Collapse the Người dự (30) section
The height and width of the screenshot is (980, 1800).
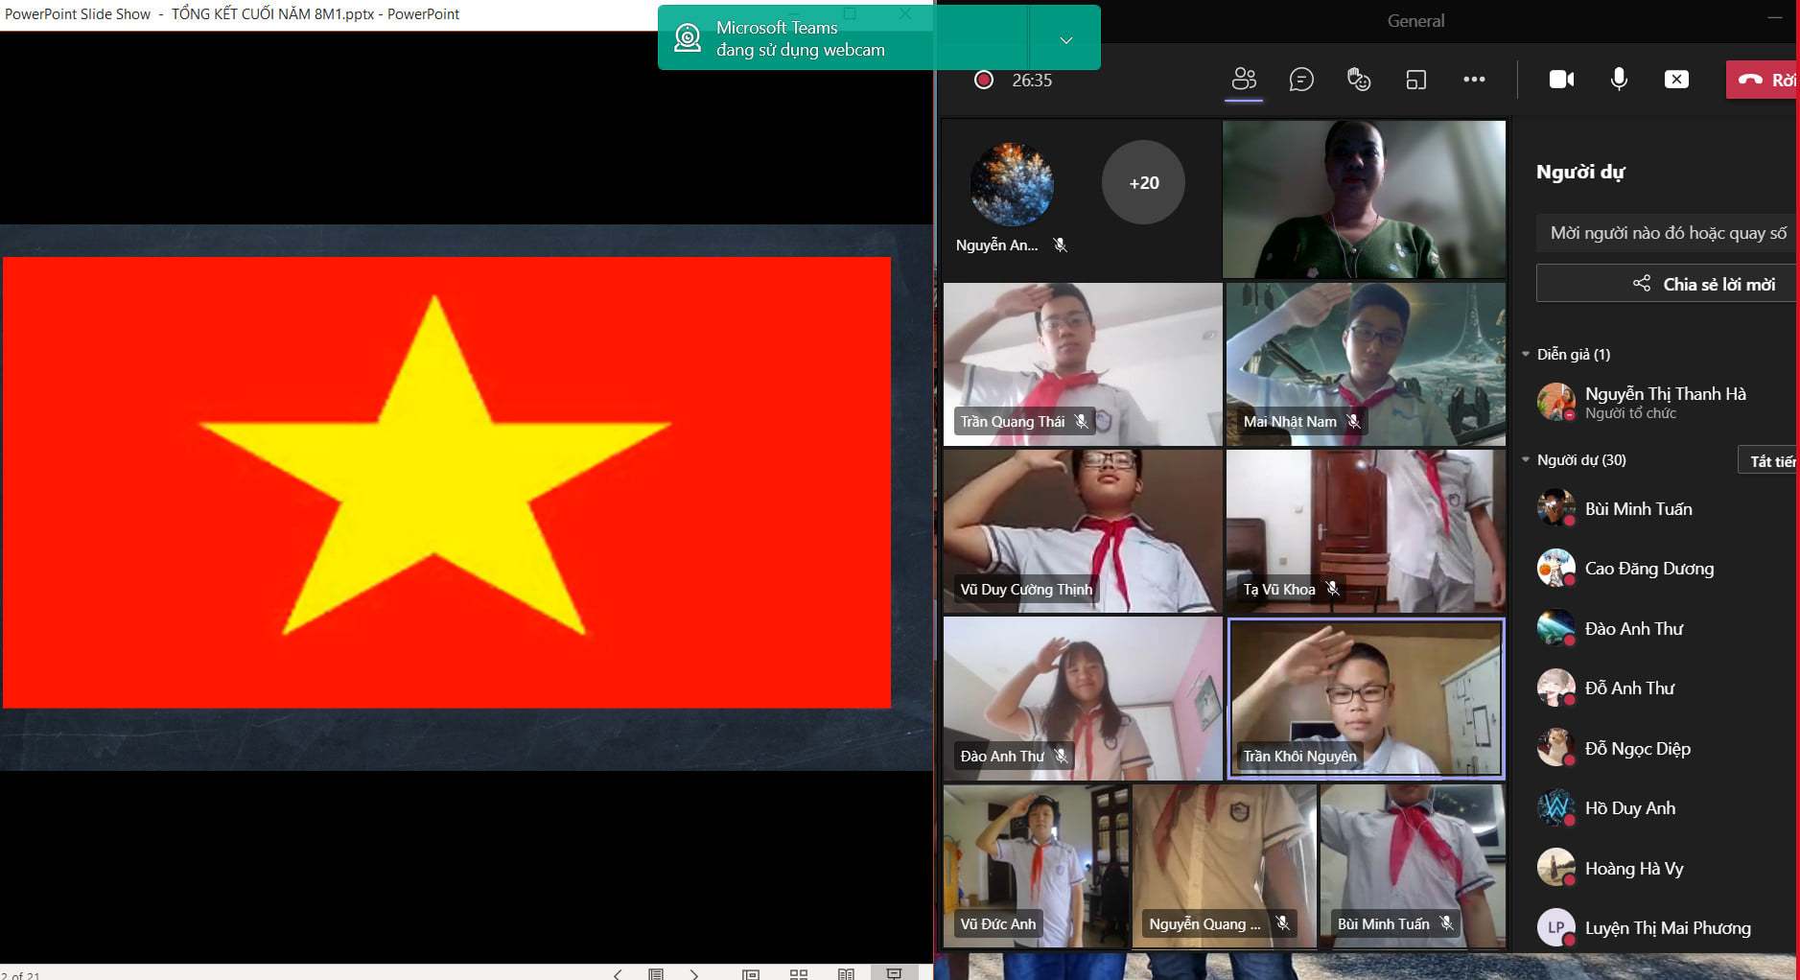click(x=1526, y=460)
